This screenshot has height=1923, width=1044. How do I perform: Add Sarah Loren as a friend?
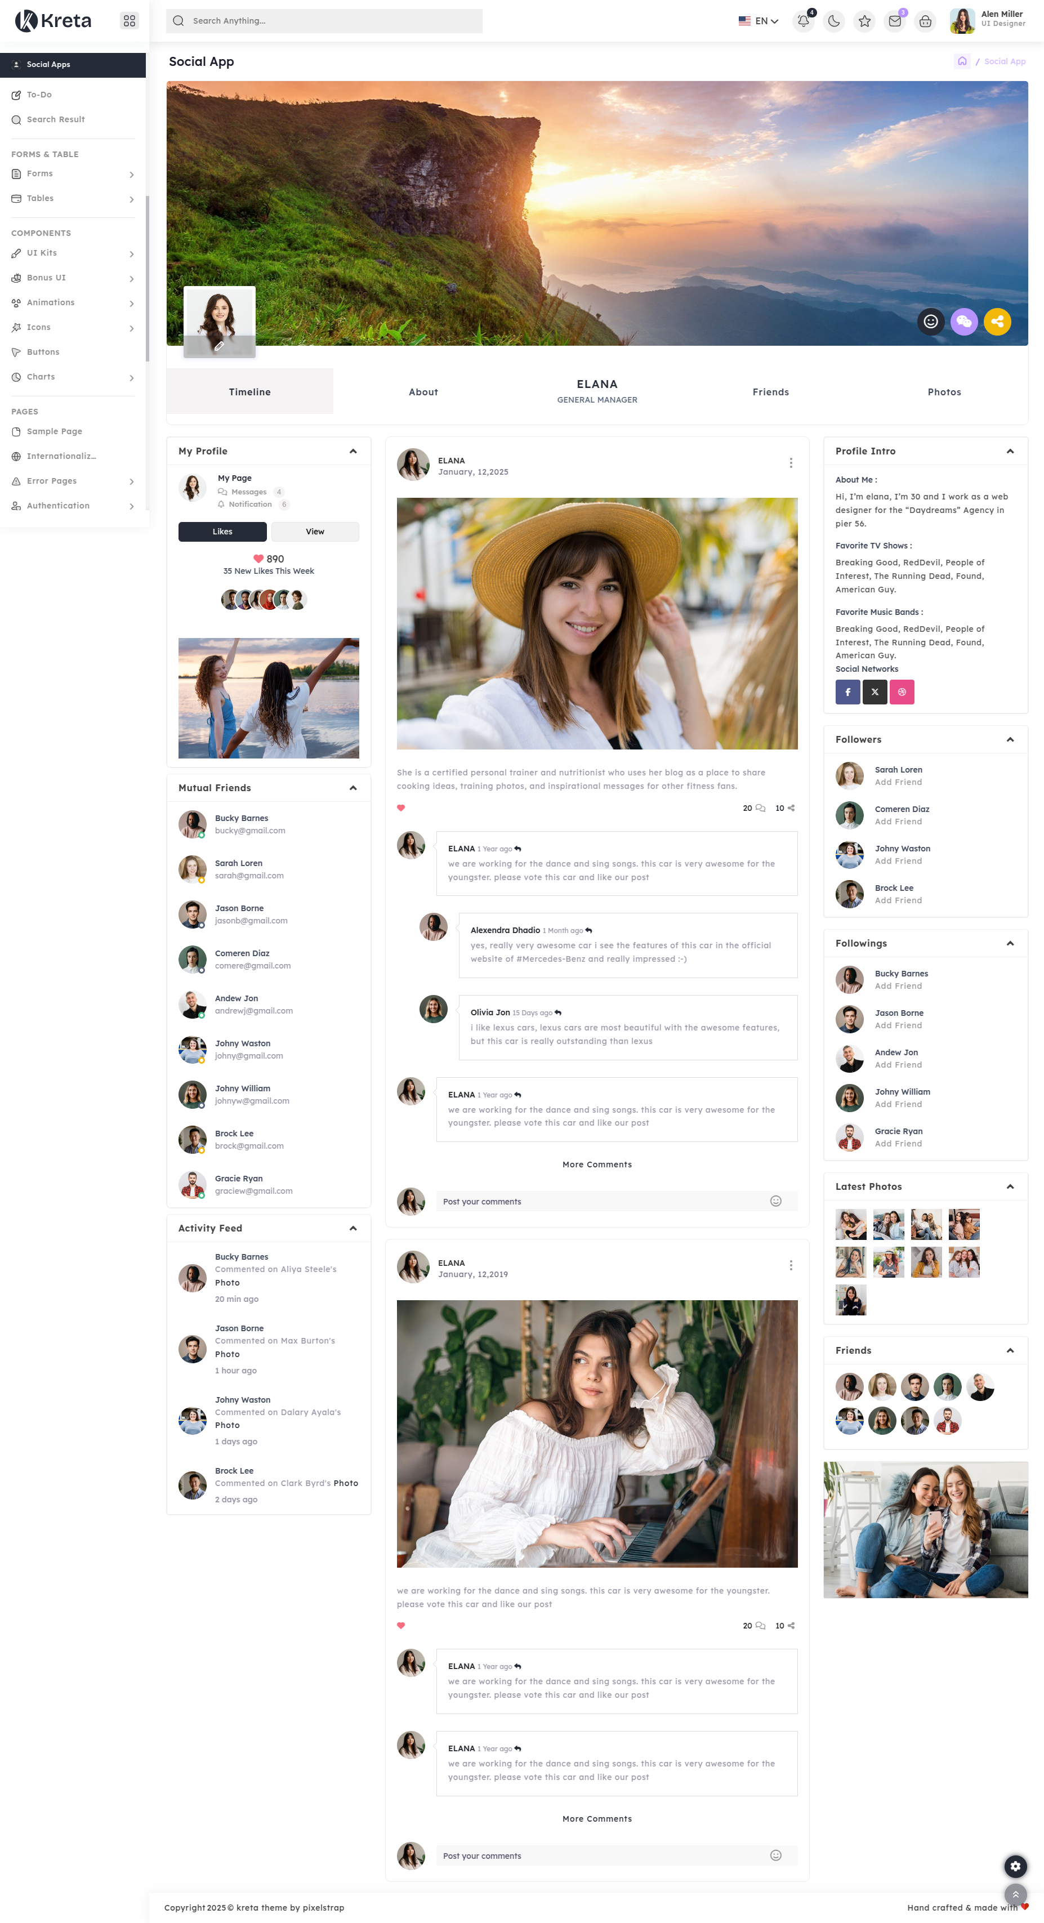point(899,782)
